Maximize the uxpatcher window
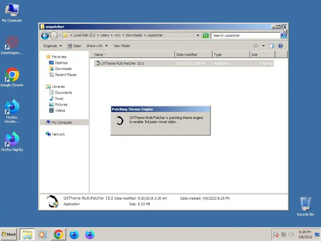This screenshot has height=241, width=321. click(279, 27)
